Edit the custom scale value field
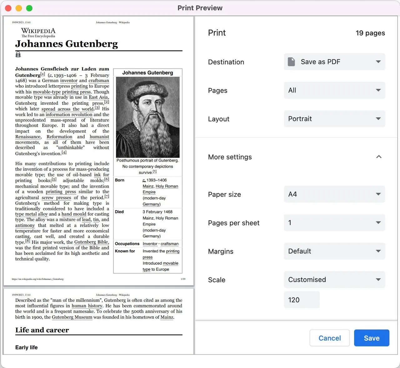This screenshot has height=368, width=400. (x=302, y=300)
